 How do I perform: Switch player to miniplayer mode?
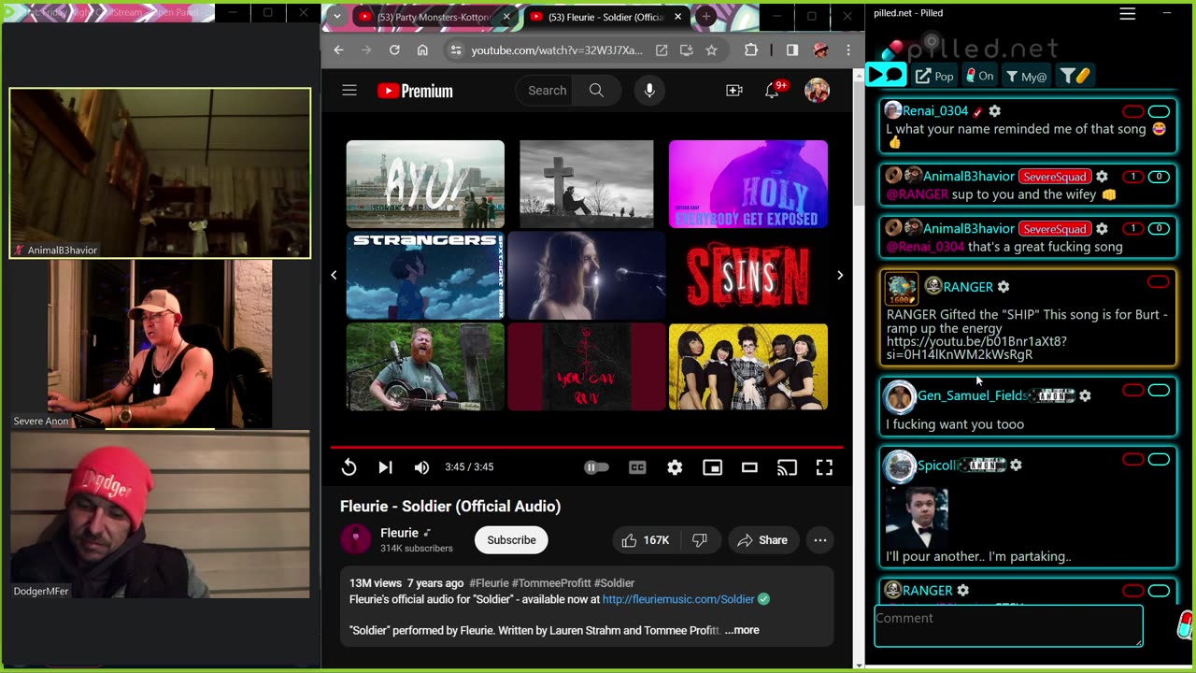(x=712, y=467)
